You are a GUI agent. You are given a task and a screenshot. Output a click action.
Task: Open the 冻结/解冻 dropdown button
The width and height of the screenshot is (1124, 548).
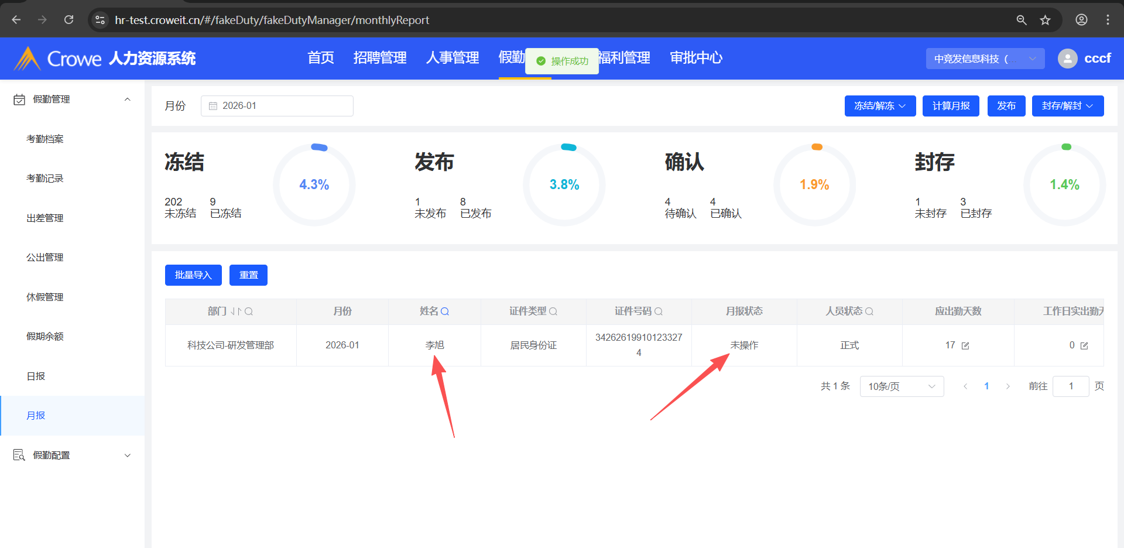coord(879,106)
